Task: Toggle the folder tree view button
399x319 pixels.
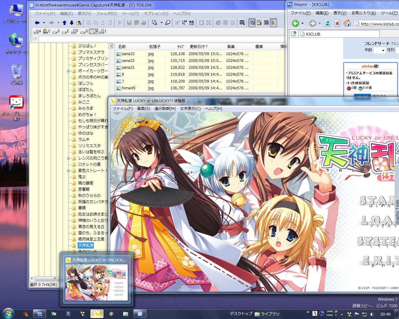Action: pyautogui.click(x=273, y=23)
